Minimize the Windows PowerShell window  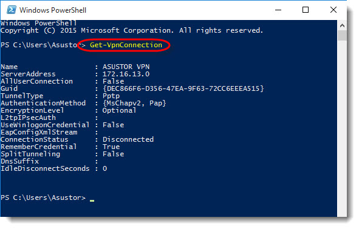click(x=278, y=10)
